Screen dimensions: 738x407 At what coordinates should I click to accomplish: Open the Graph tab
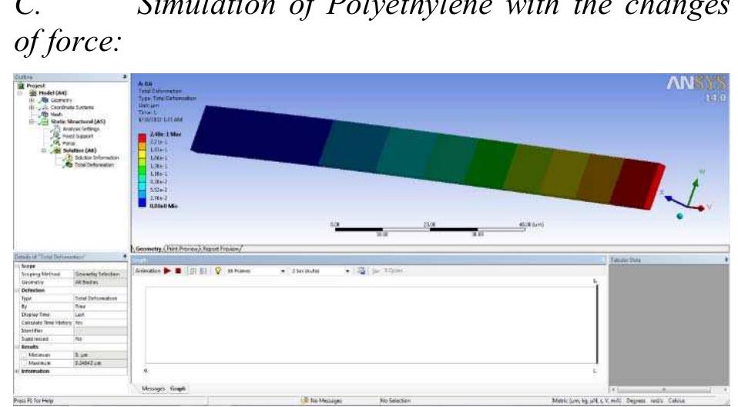click(x=177, y=389)
